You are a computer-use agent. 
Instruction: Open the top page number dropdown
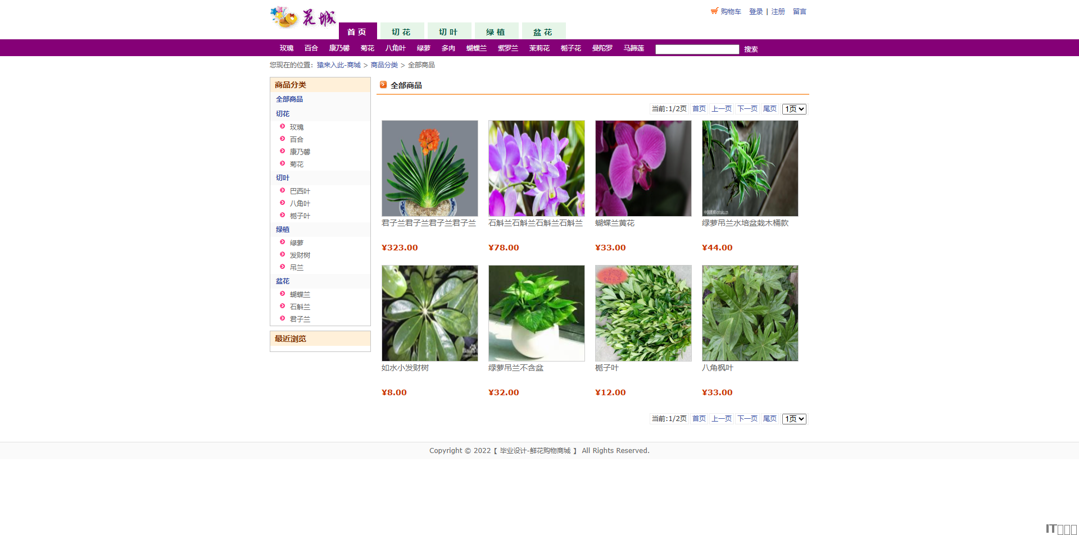pyautogui.click(x=794, y=109)
